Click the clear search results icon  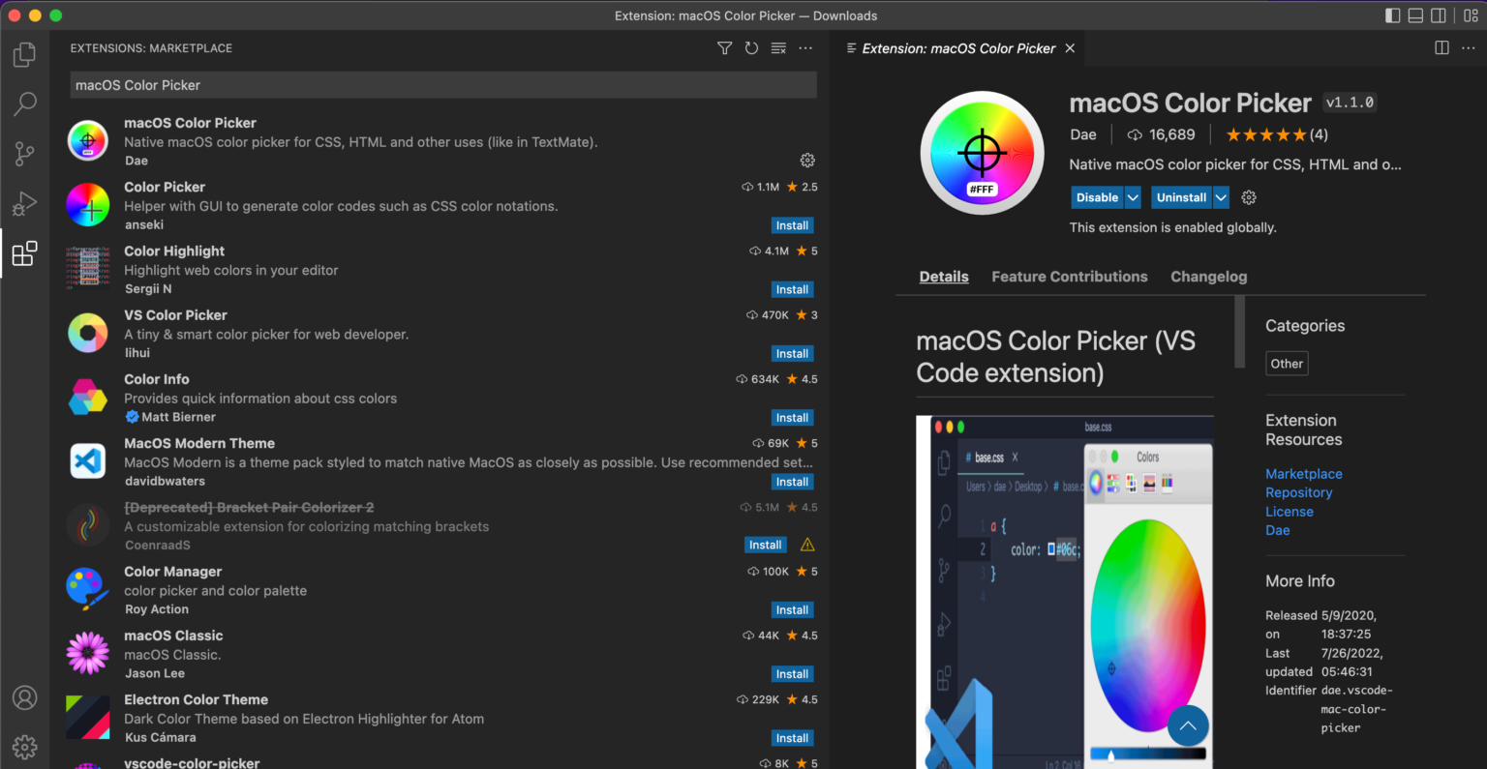[778, 47]
